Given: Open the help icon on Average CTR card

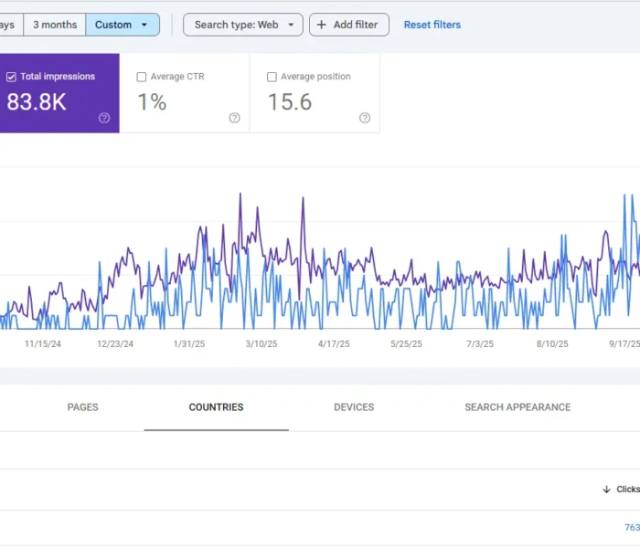Looking at the screenshot, I should (235, 118).
